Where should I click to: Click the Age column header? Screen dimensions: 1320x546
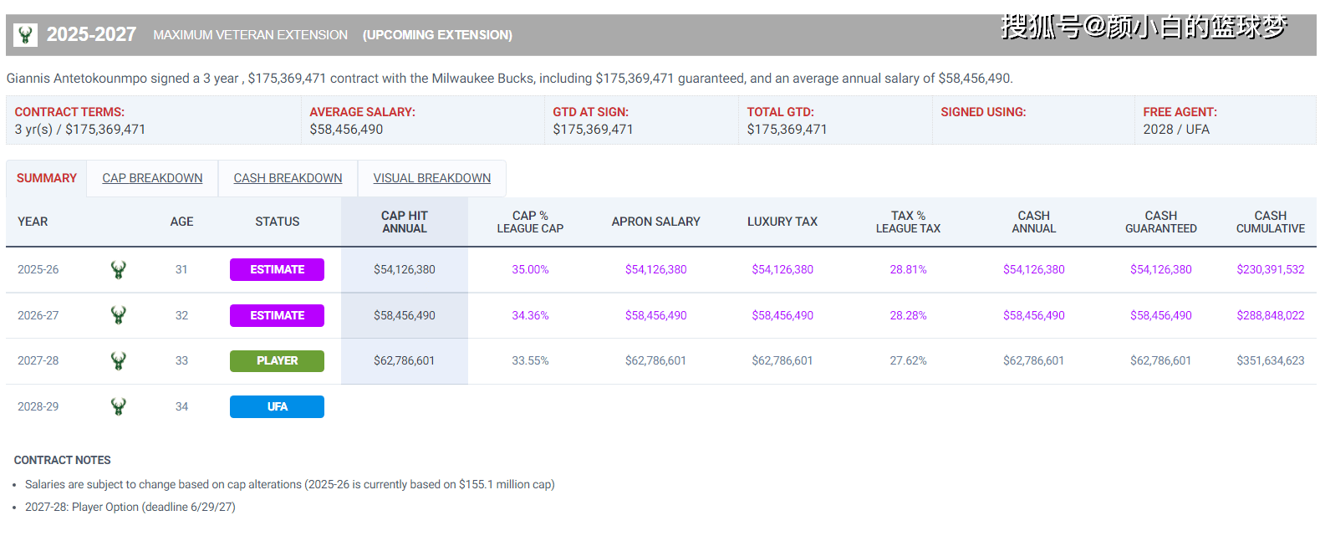click(x=181, y=222)
